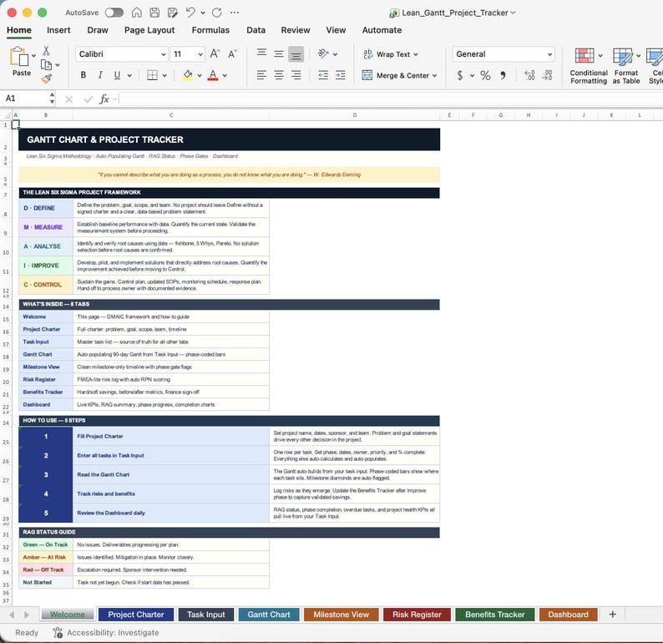
Task: Activate the Format Painter brush
Action: [x=47, y=78]
